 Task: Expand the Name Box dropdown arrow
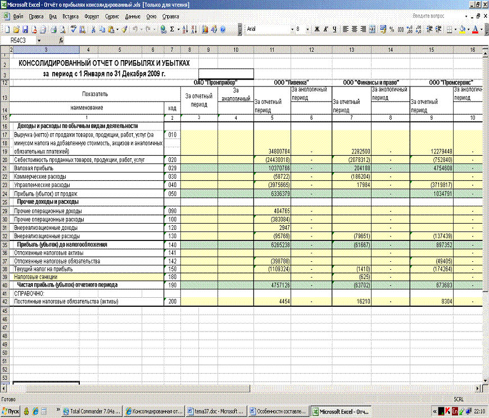point(39,40)
